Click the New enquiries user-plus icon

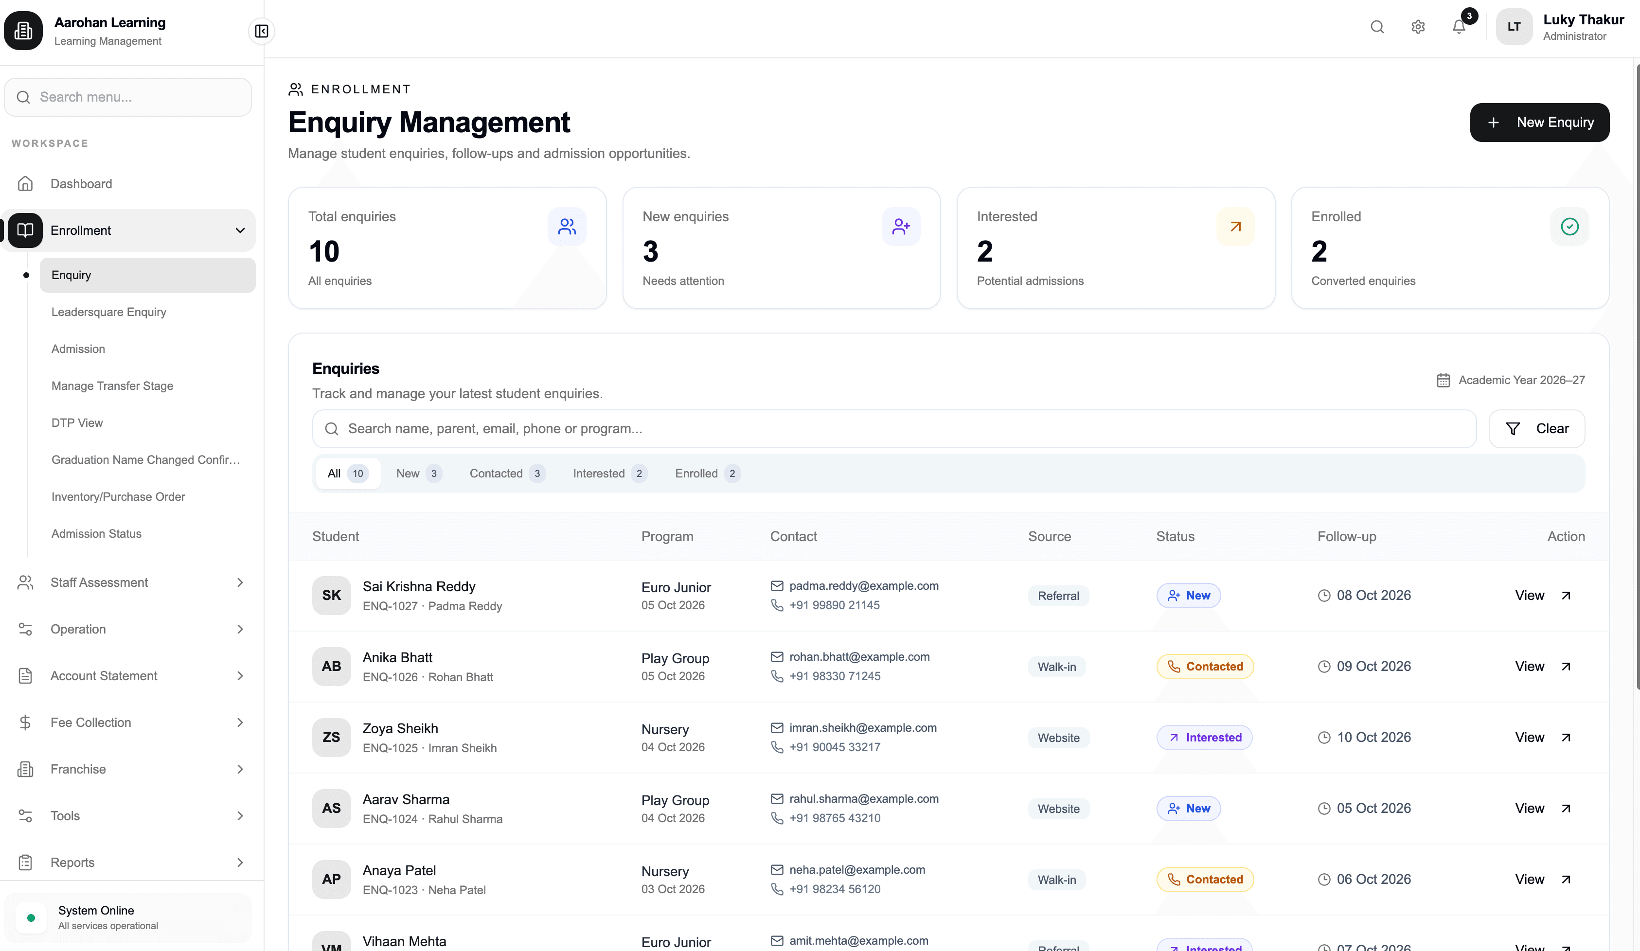click(901, 227)
